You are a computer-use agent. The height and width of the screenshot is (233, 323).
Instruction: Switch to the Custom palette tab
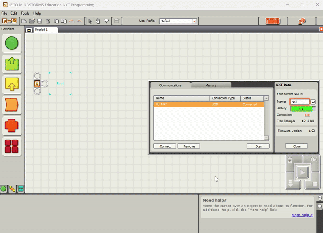click(21, 189)
